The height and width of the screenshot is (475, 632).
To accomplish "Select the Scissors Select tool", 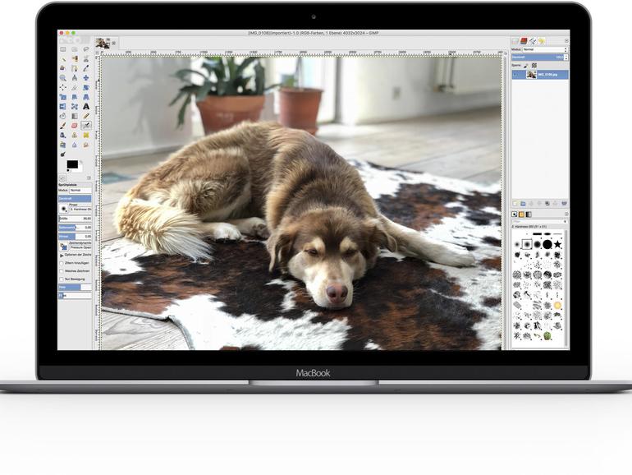I will [86, 59].
